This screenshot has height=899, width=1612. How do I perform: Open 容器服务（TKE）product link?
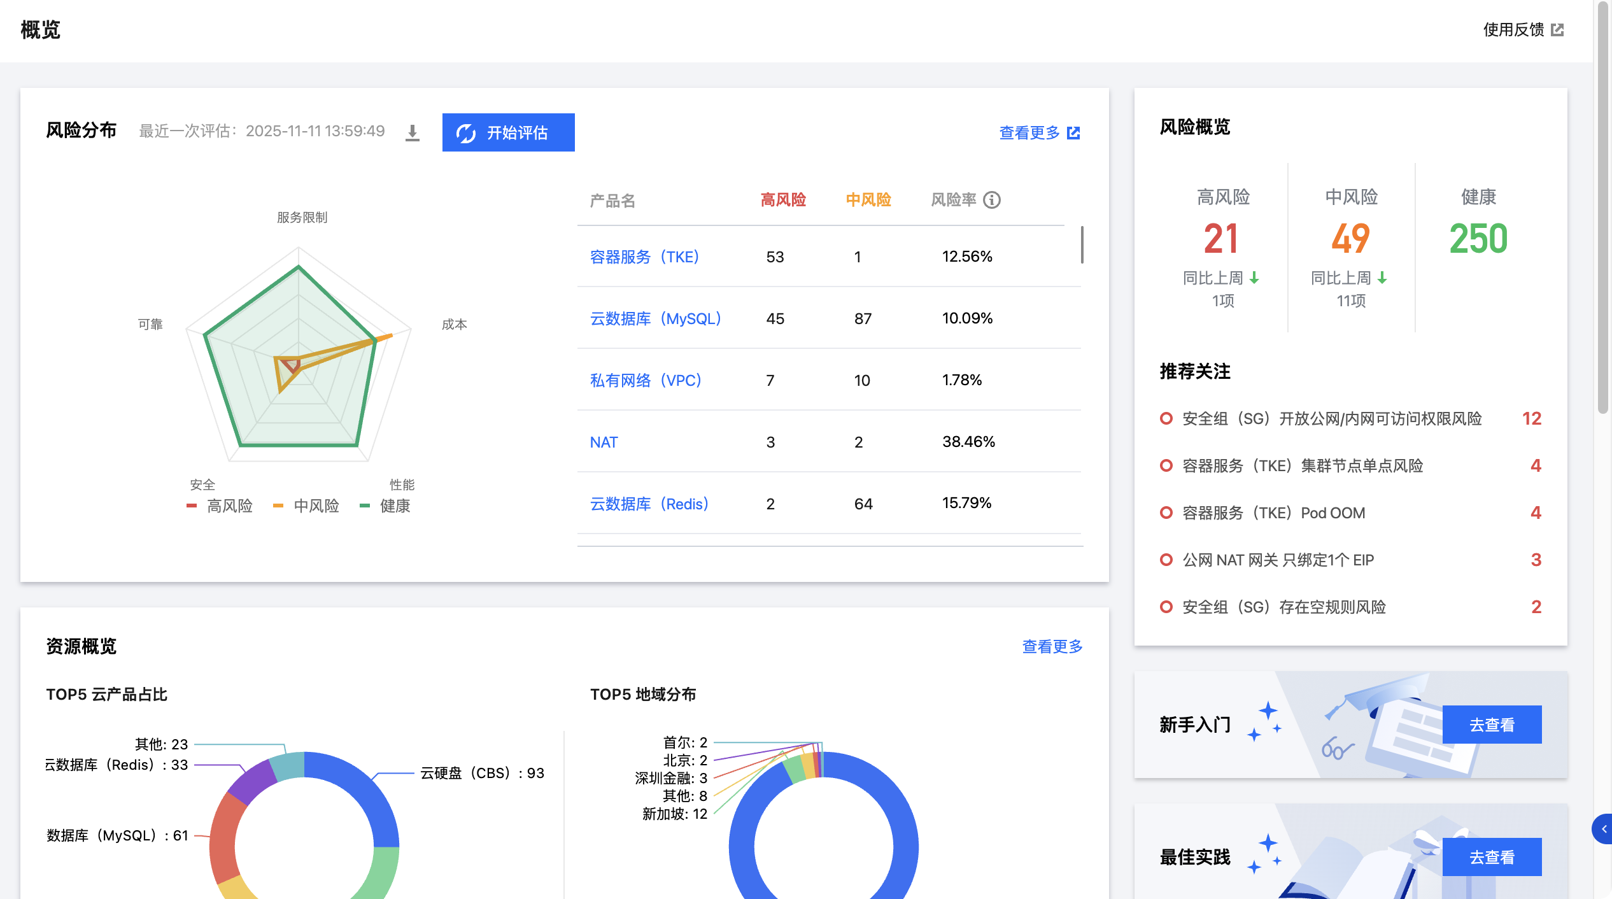click(644, 257)
